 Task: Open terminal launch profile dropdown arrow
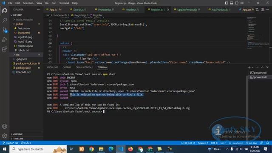(x=252, y=67)
